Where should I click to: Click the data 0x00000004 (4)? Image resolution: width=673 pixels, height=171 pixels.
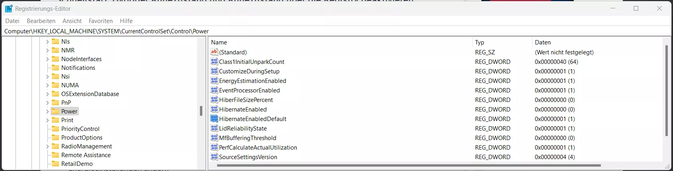555,157
